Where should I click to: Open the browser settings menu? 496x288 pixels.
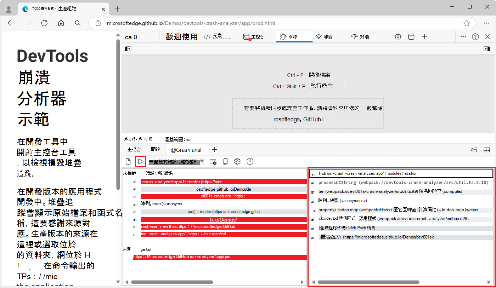(x=487, y=23)
